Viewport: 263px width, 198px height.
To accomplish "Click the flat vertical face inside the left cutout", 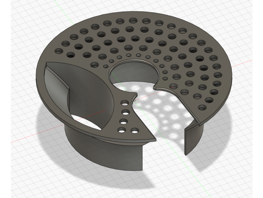I will click(x=55, y=84).
